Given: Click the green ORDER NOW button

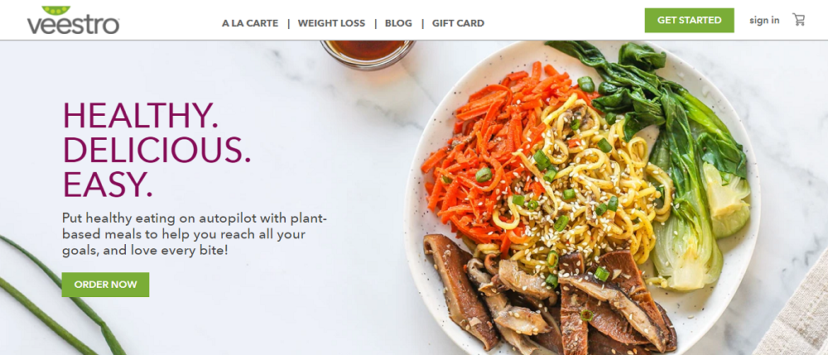Looking at the screenshot, I should coord(106,285).
